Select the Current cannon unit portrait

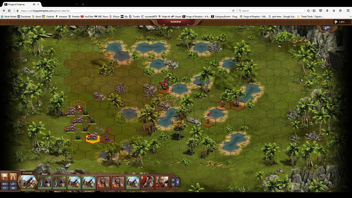tap(28, 182)
